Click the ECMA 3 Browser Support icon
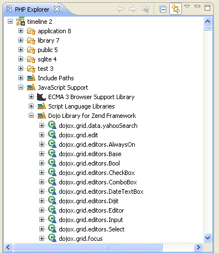Image resolution: width=219 pixels, height=253 pixels. click(x=41, y=97)
